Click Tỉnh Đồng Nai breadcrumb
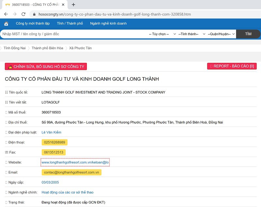 pos(14,48)
